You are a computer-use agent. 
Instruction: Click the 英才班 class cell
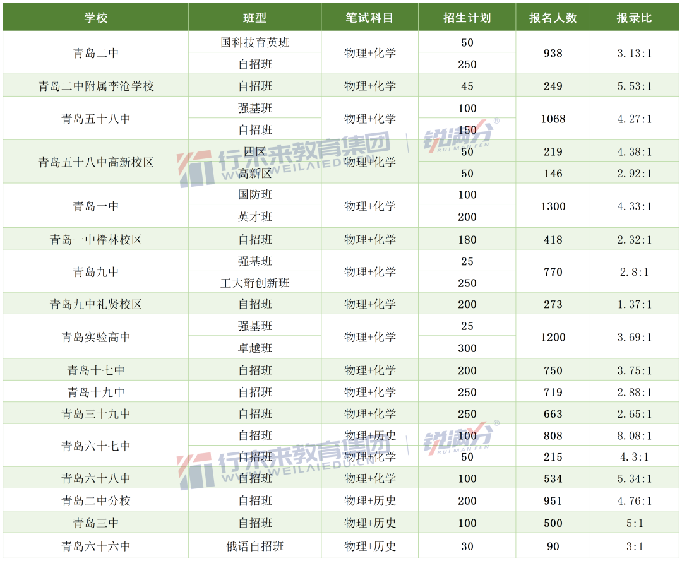click(x=255, y=217)
